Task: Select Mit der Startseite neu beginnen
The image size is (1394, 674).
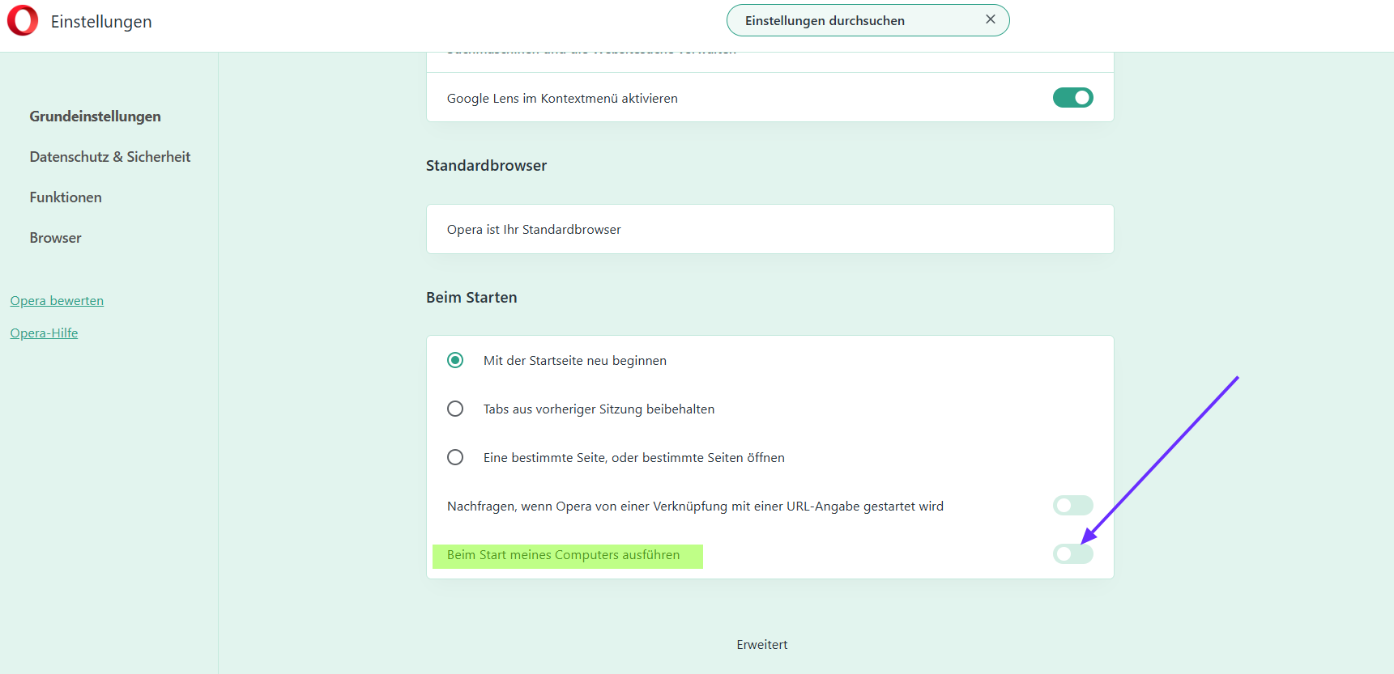Action: [x=455, y=360]
